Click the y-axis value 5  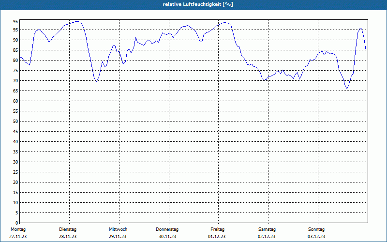17,213
